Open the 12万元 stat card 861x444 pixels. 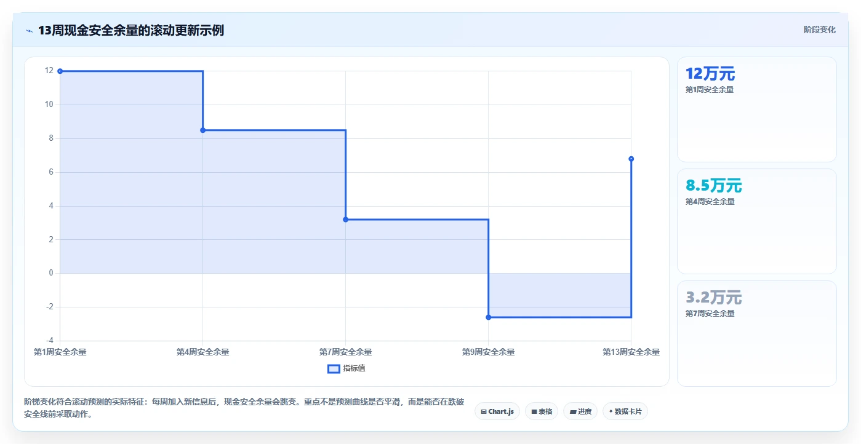click(x=757, y=109)
